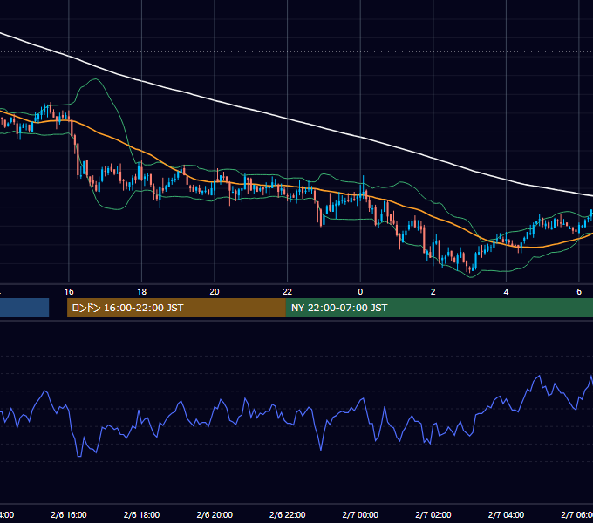Image resolution: width=593 pixels, height=523 pixels.
Task: Click the upper axis label 2
Action: tap(433, 292)
